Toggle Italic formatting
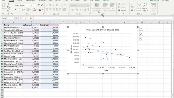The height and width of the screenshot is (98, 174). [19, 10]
